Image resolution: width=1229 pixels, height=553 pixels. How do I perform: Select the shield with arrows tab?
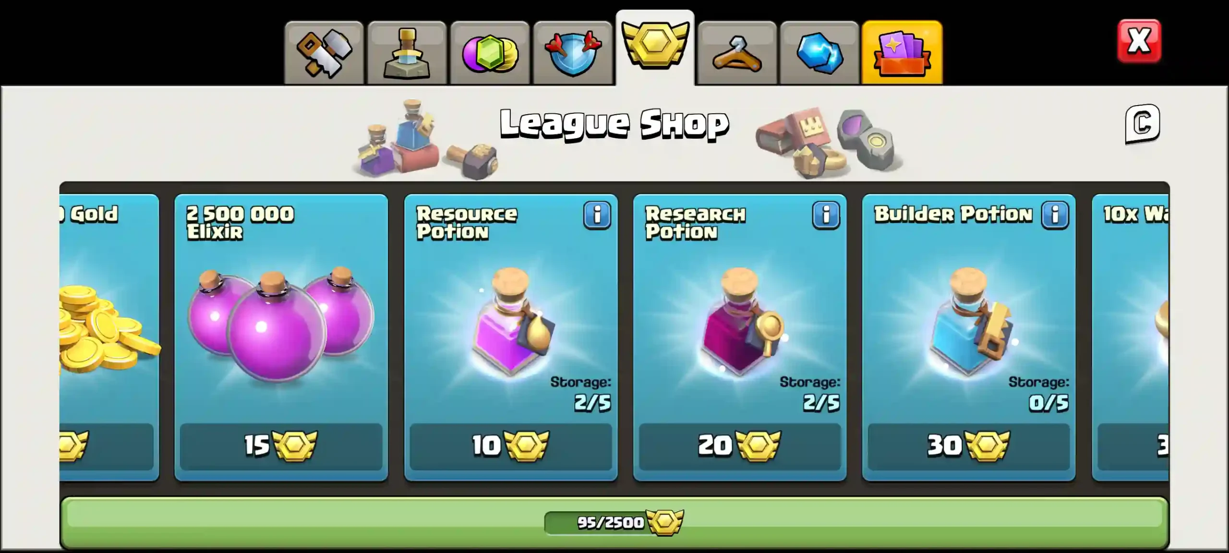pyautogui.click(x=573, y=53)
